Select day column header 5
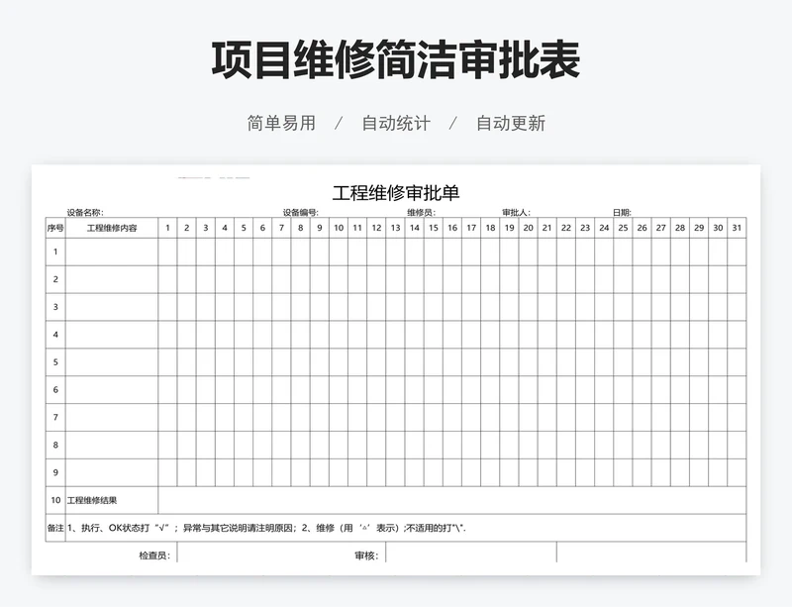 [244, 228]
